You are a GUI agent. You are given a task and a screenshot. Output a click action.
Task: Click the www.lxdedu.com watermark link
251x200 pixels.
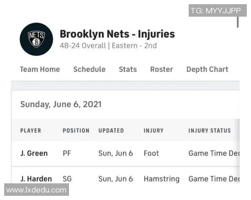(36, 190)
